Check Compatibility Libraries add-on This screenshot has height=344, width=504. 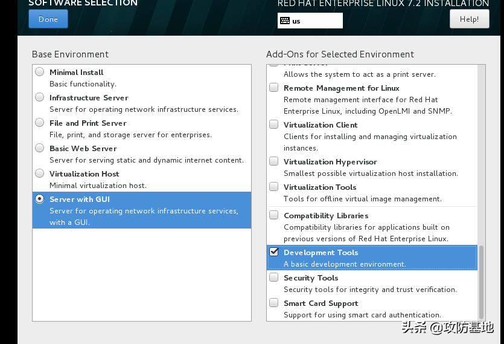click(x=274, y=215)
